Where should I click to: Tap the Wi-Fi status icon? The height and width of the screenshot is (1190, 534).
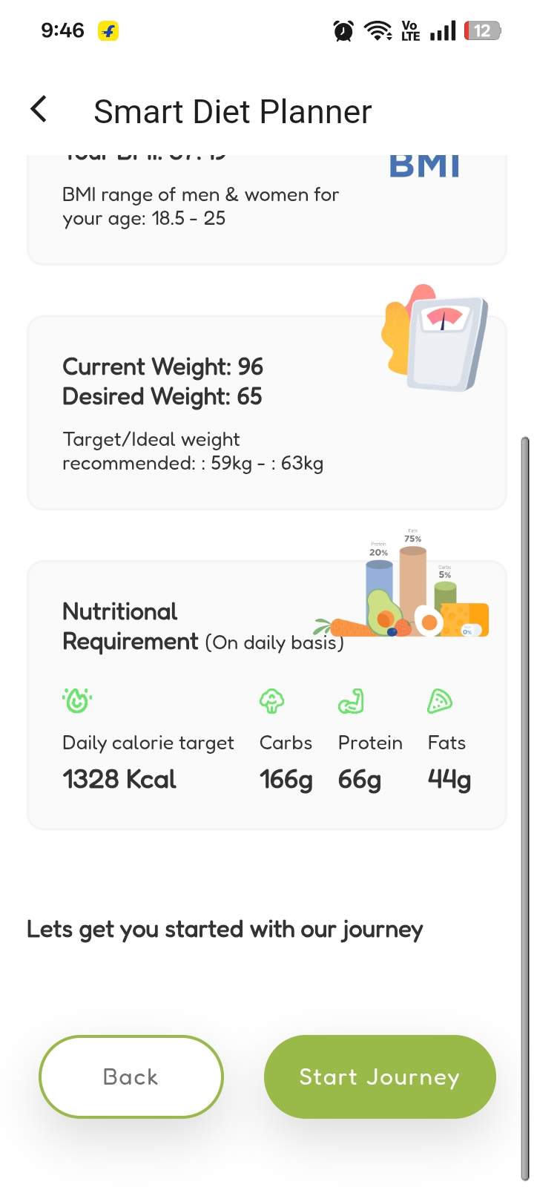[378, 31]
